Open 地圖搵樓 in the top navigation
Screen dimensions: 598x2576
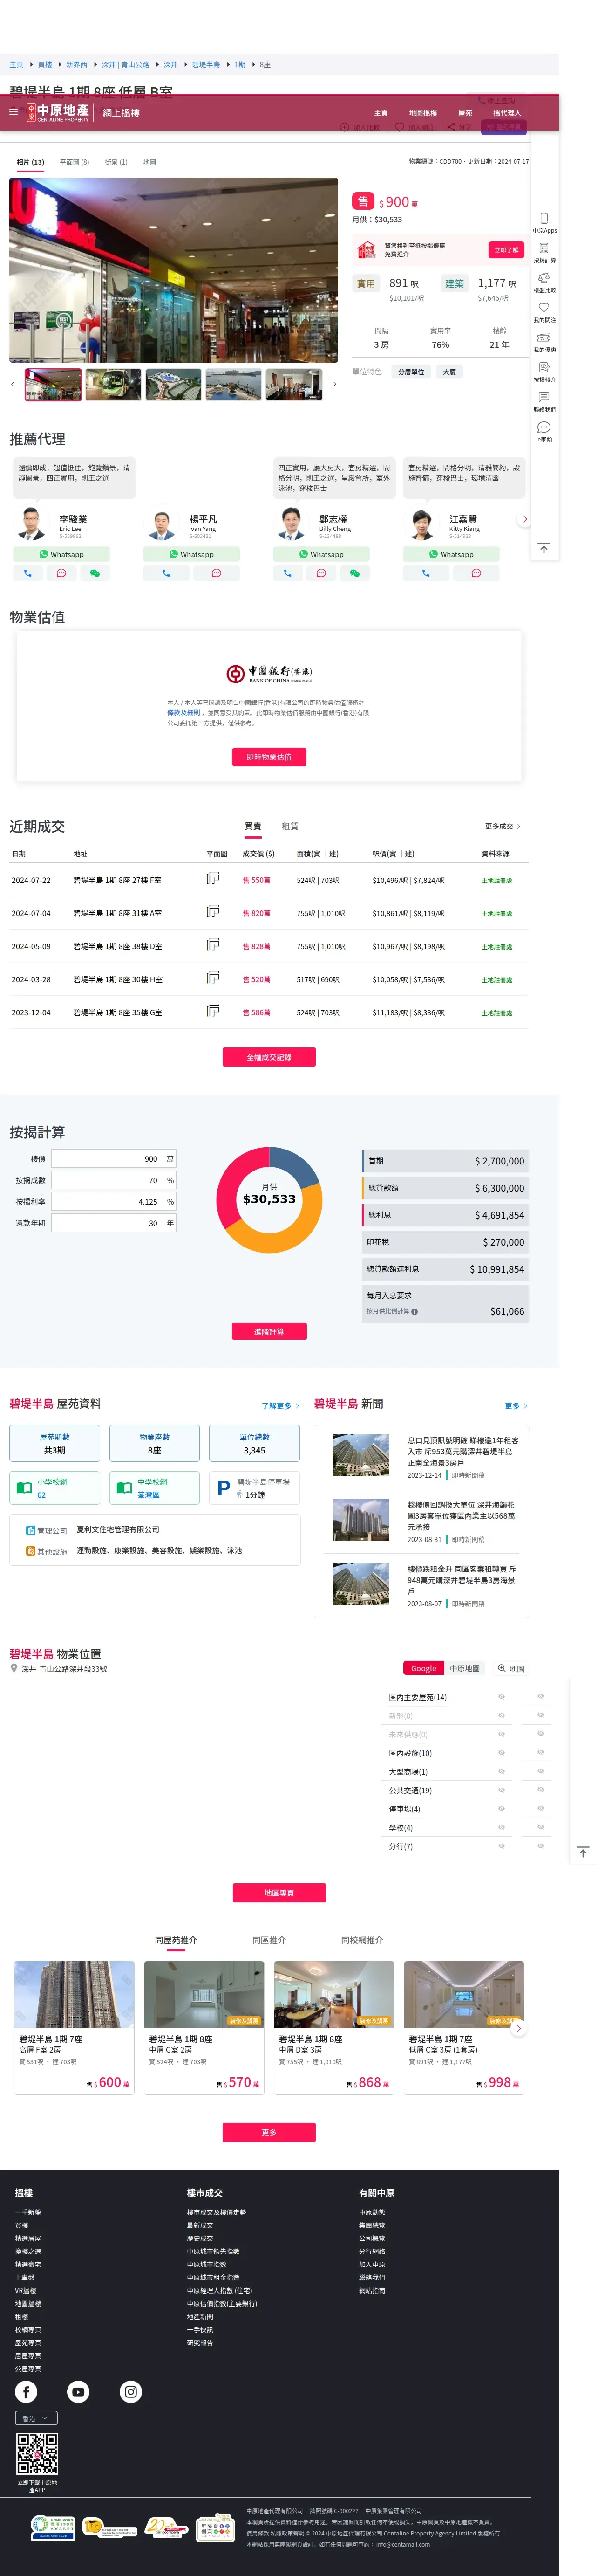pyautogui.click(x=422, y=113)
